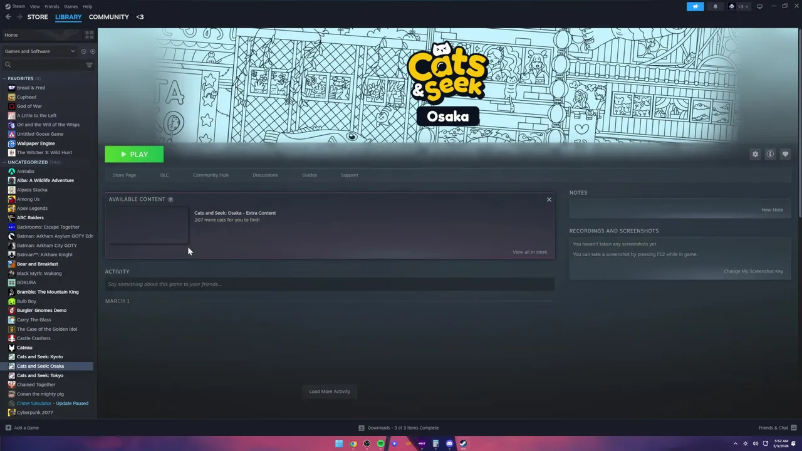
Task: Close the Available Content panel
Action: [x=549, y=199]
